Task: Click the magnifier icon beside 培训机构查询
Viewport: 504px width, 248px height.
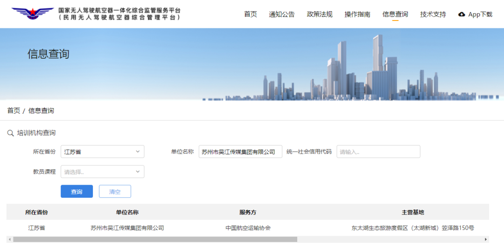Action: click(10, 133)
